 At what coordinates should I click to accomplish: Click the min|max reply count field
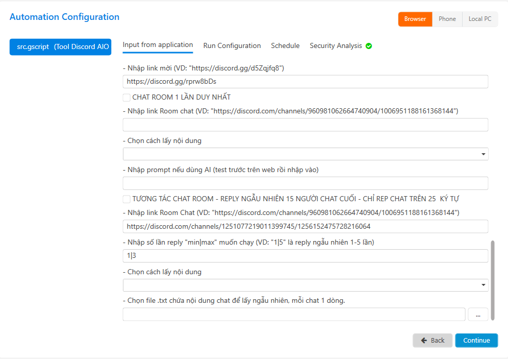pos(305,256)
